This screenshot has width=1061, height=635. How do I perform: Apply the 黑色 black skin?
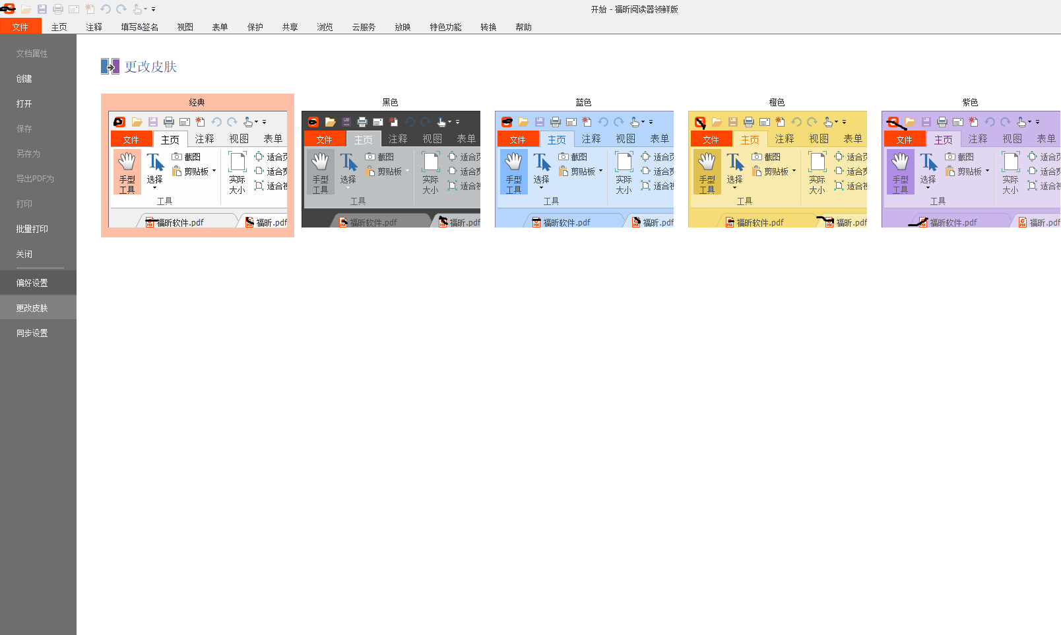pos(391,168)
